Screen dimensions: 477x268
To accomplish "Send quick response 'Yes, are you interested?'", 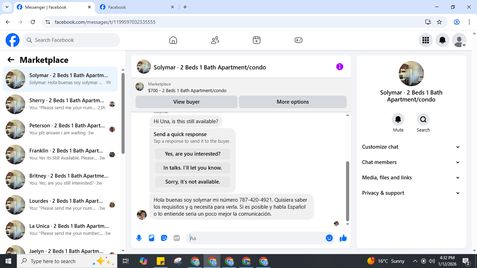I will pyautogui.click(x=192, y=154).
